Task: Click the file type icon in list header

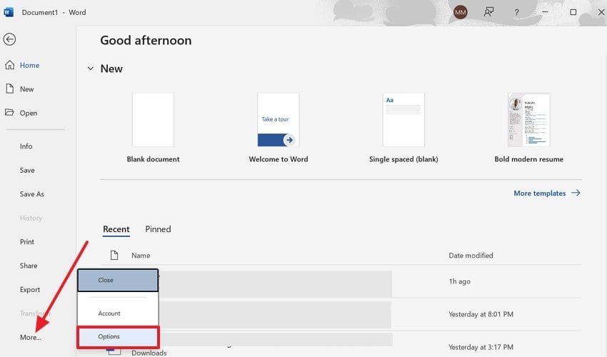Action: tap(114, 255)
